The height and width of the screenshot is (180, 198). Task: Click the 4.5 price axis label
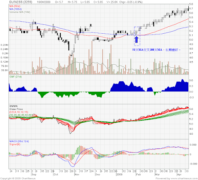click(191, 62)
